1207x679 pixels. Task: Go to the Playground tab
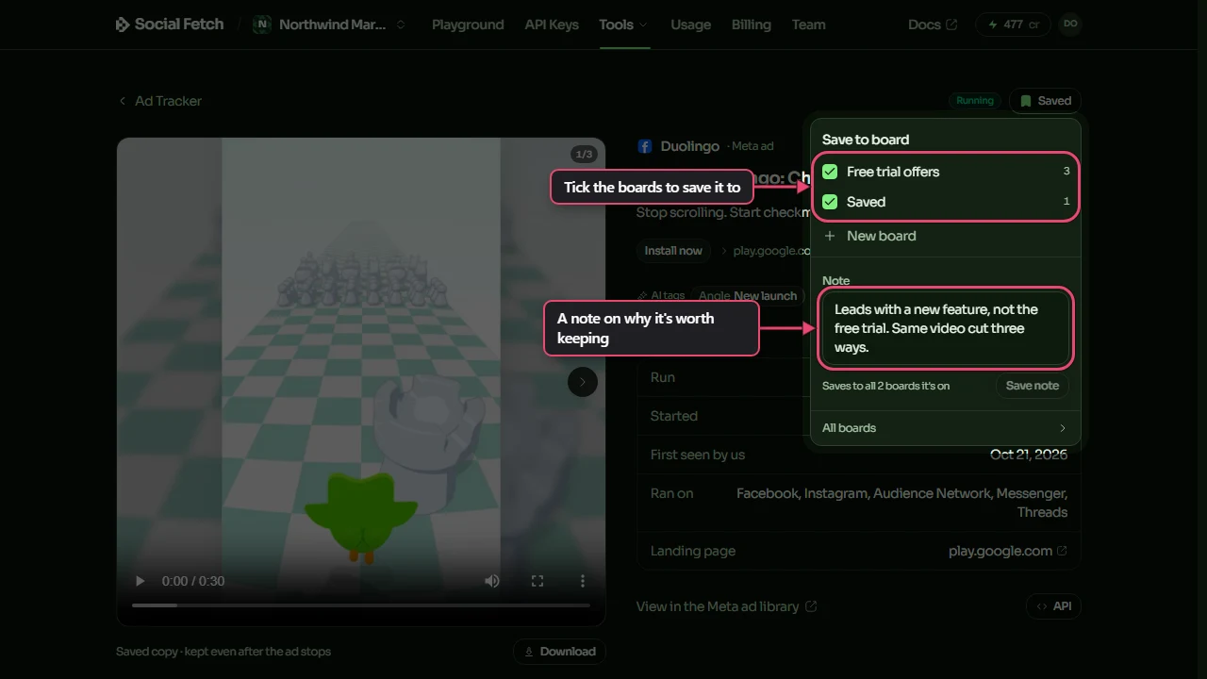[x=468, y=25]
